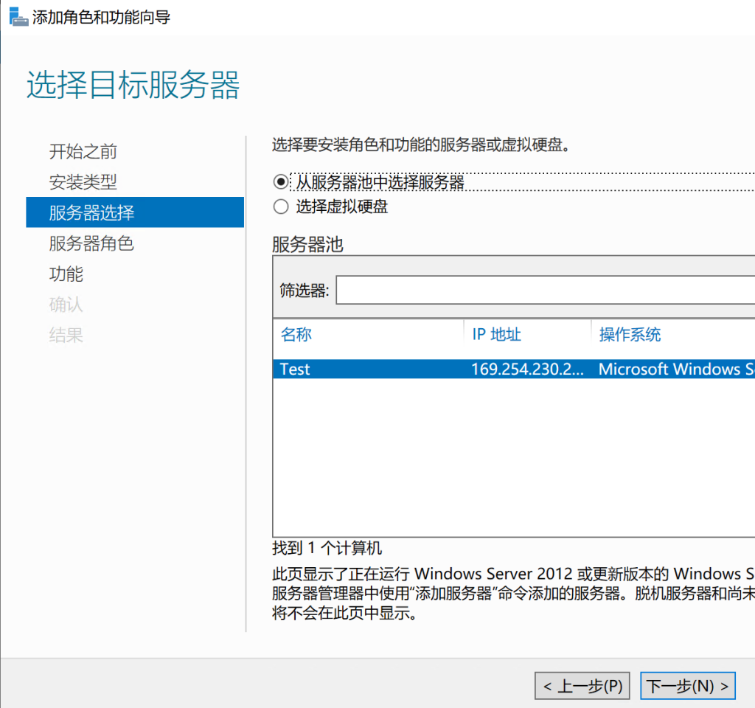Choose the 选择虚拟硬盘 option

click(x=281, y=207)
